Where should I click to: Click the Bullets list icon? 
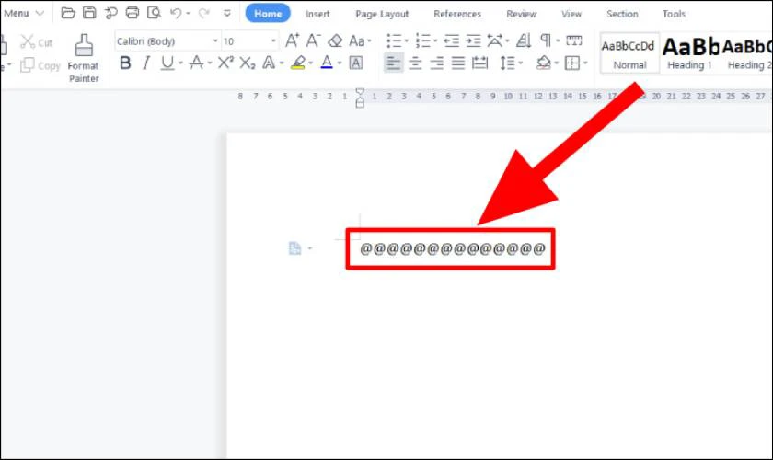394,40
